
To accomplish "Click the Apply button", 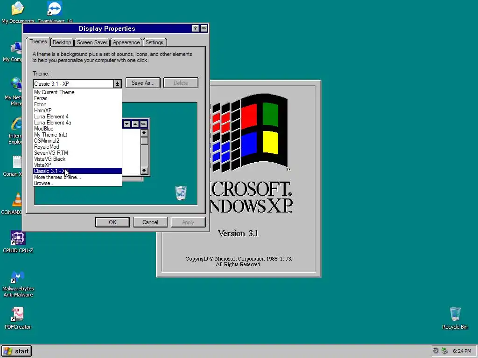I will pos(188,222).
